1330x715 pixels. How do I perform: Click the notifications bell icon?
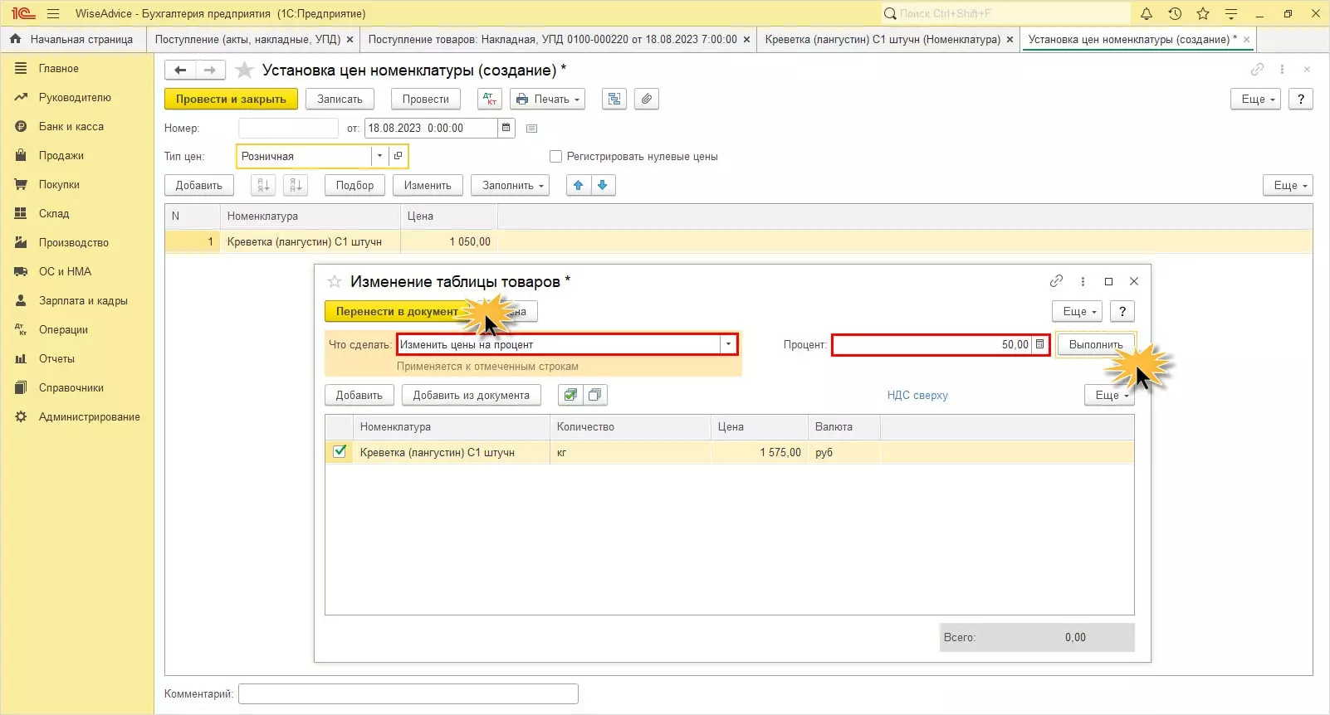coord(1147,13)
